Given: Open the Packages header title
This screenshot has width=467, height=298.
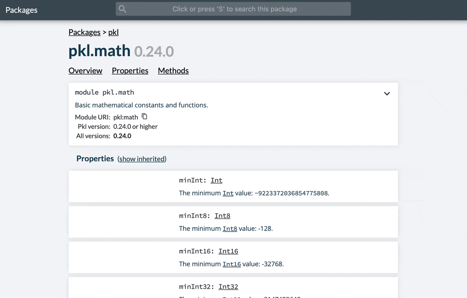Looking at the screenshot, I should coord(21,10).
